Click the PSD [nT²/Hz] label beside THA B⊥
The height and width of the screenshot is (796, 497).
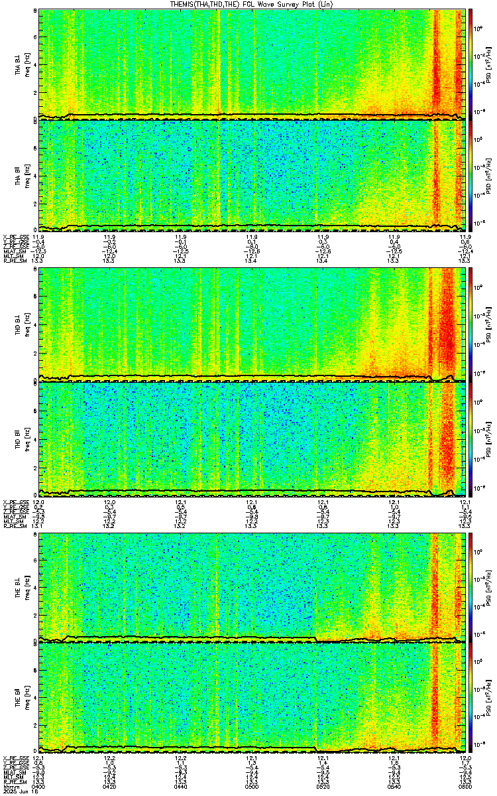pos(489,64)
